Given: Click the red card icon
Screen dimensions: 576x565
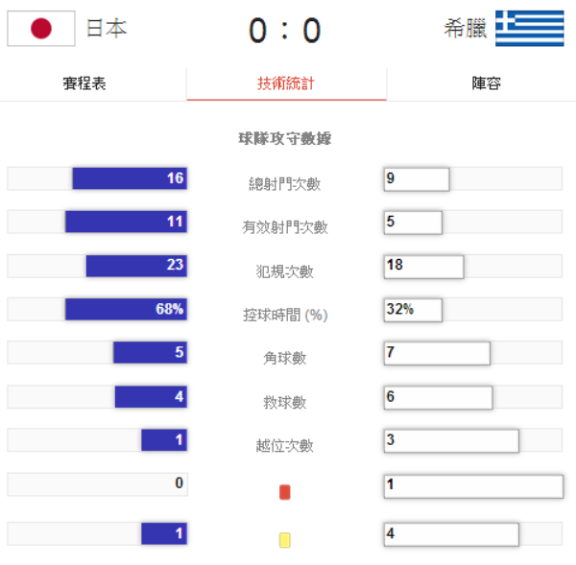Looking at the screenshot, I should [x=284, y=492].
